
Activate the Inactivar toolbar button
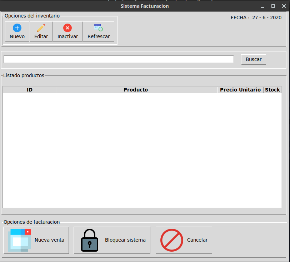pyautogui.click(x=67, y=31)
